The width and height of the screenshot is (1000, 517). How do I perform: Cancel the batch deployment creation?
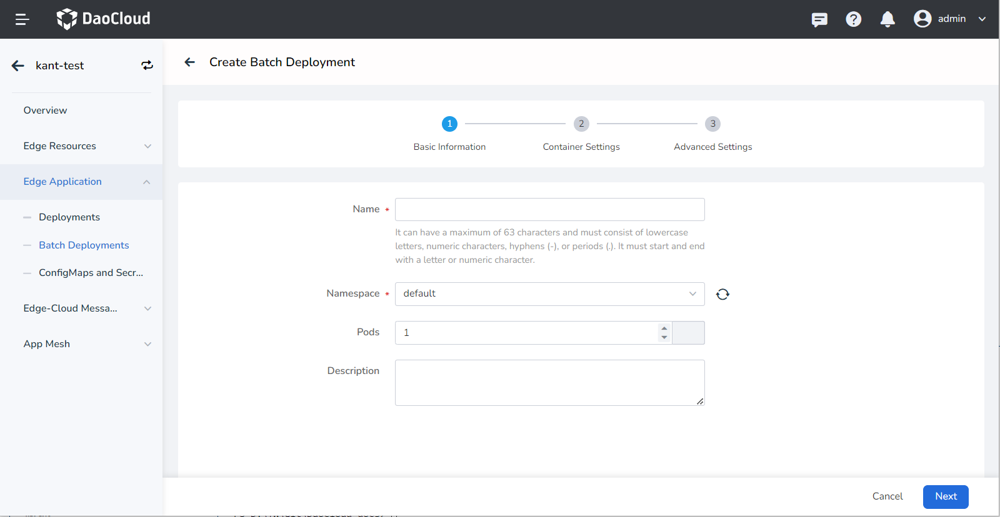pyautogui.click(x=887, y=496)
